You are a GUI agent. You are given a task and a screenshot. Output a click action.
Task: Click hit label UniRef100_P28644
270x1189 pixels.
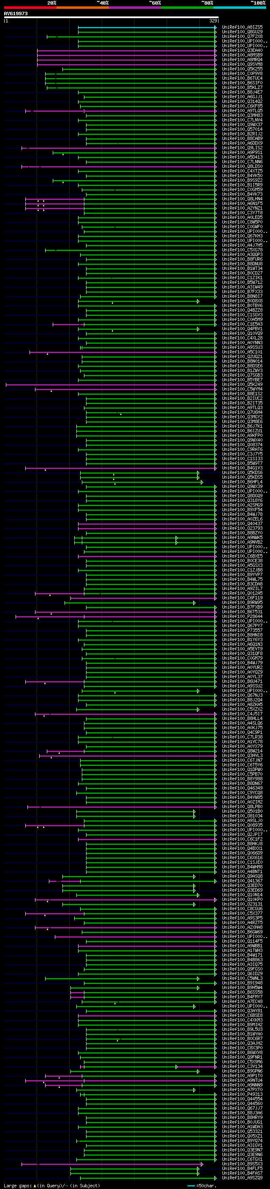tap(242, 617)
